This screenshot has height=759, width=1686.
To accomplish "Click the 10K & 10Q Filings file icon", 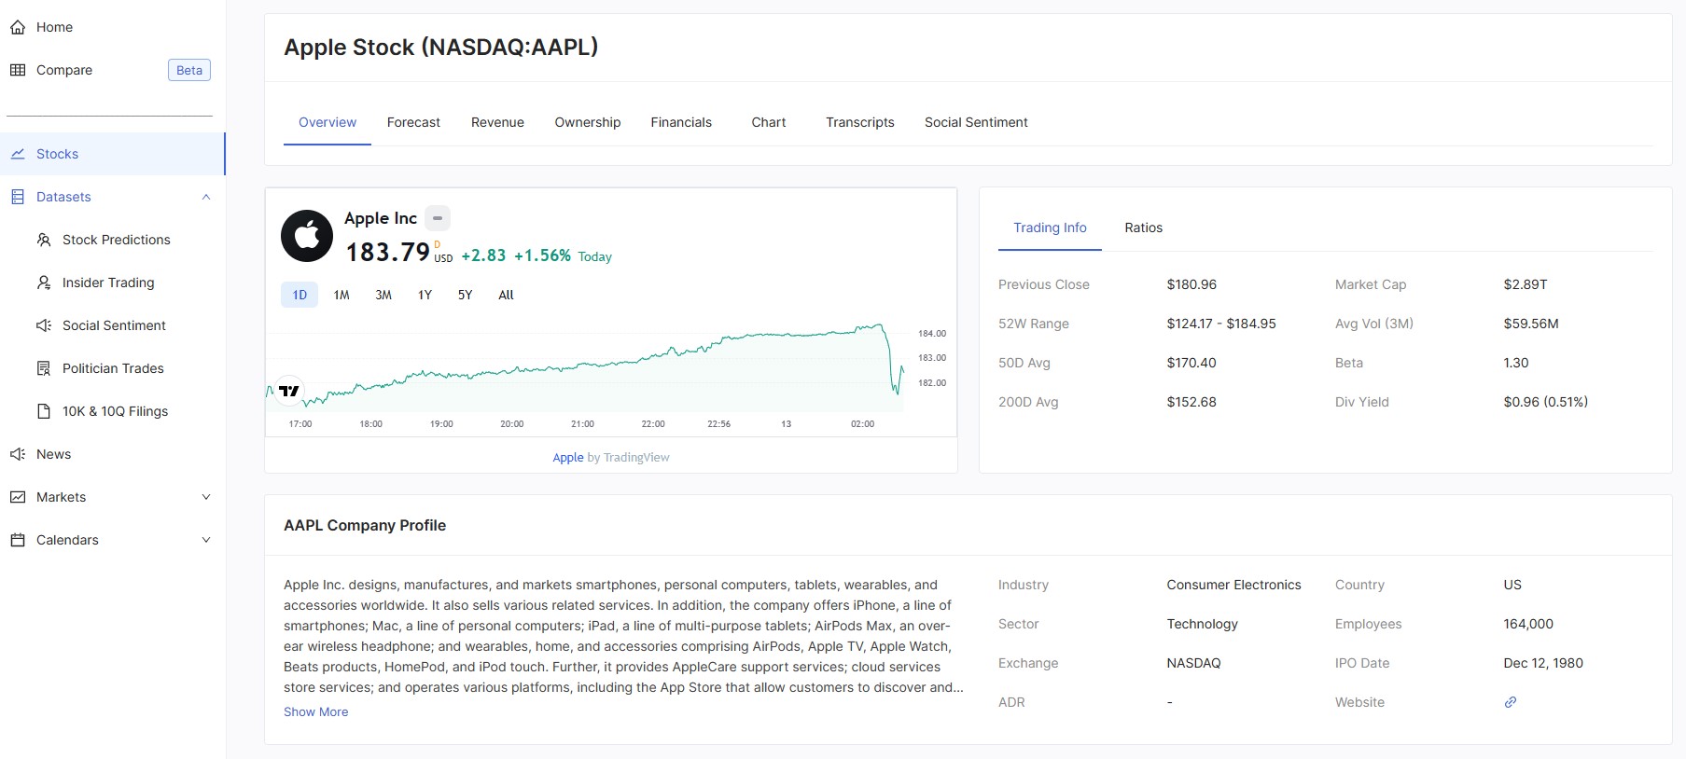I will pyautogui.click(x=44, y=411).
